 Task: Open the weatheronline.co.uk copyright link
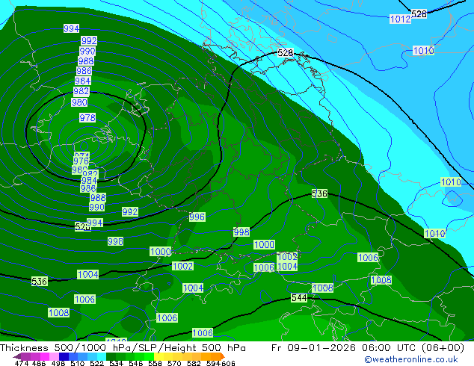click(410, 359)
